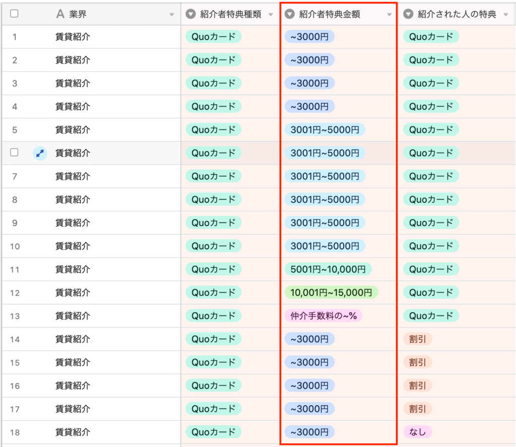Click the ~3000円 tag in row 1
This screenshot has width=516, height=447.
coord(310,36)
